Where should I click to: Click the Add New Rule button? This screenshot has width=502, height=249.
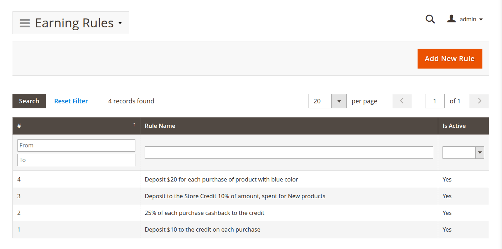pyautogui.click(x=450, y=59)
